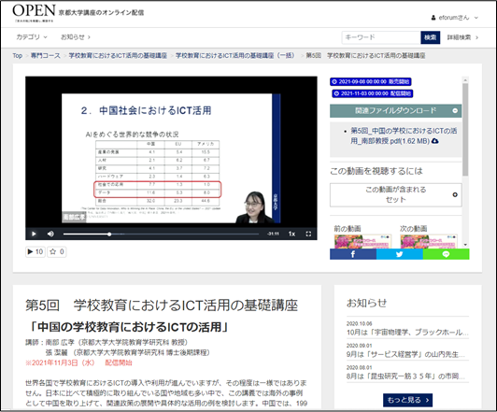Enter fullscreen video mode
497x412 pixels.
pos(308,234)
